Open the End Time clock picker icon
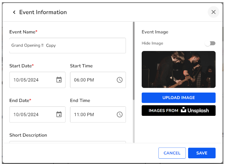The width and height of the screenshot is (225, 164). pyautogui.click(x=120, y=114)
